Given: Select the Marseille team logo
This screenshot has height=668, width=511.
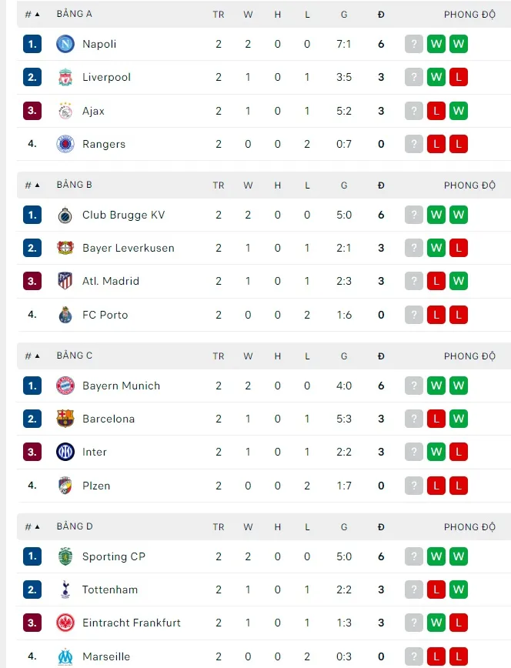Looking at the screenshot, I should pyautogui.click(x=65, y=656).
